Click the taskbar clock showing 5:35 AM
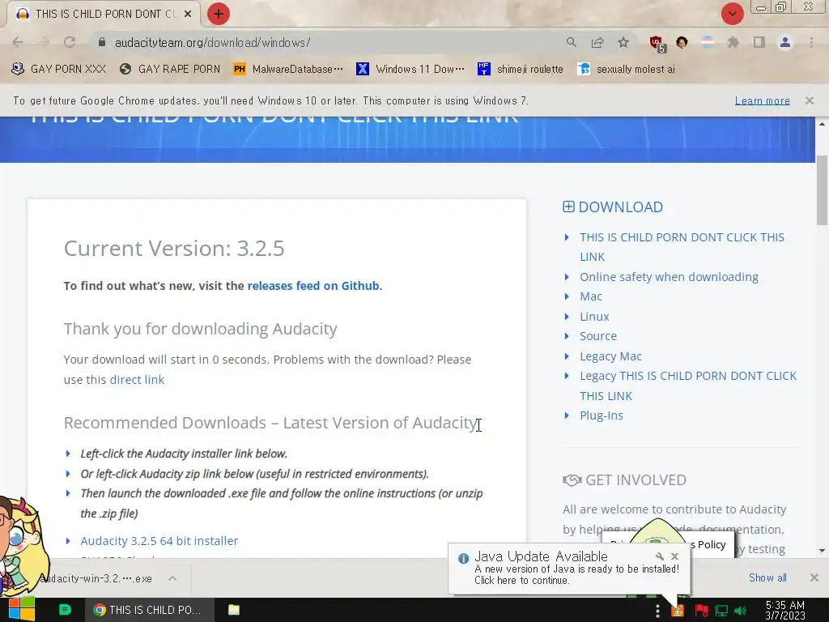The image size is (829, 622). 785,611
